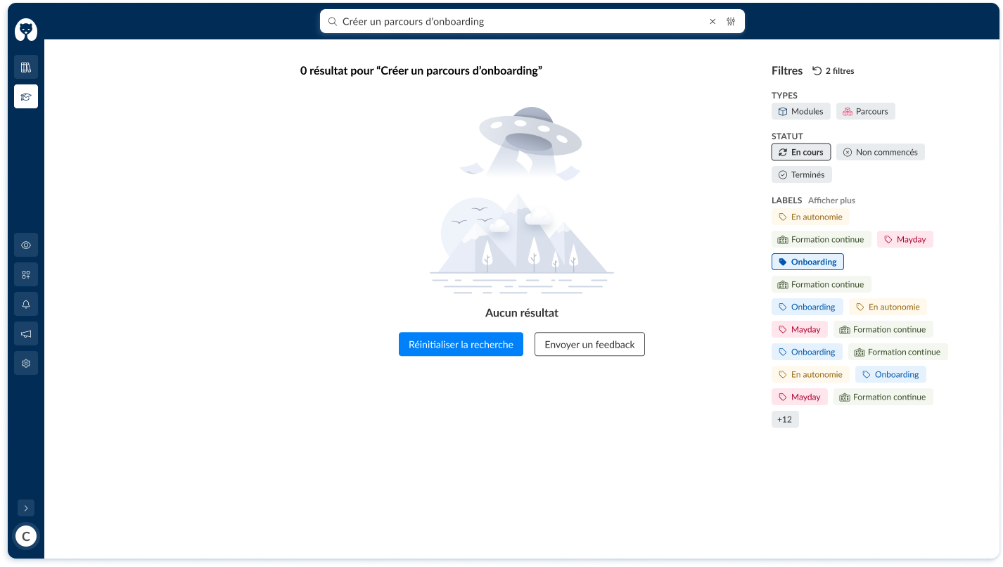1003x567 pixels.
Task: Click the eye preview icon in sidebar
Action: tap(26, 245)
